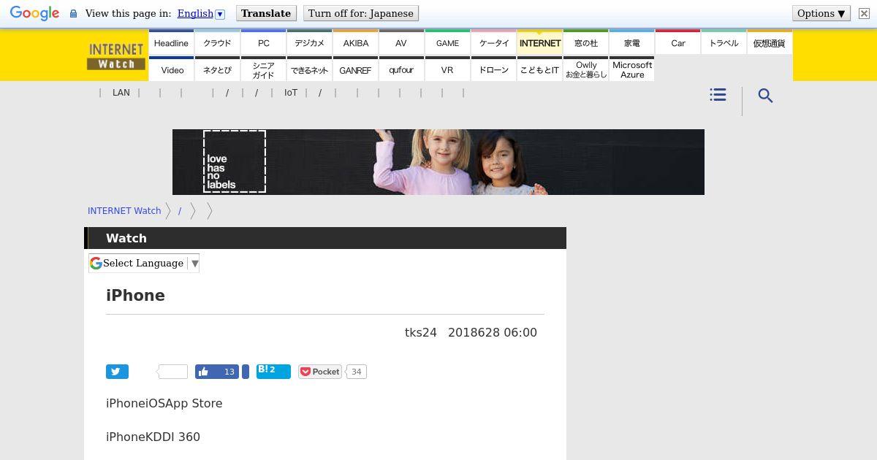Click the Pocket count 34
The width and height of the screenshot is (877, 460).
coord(356,372)
